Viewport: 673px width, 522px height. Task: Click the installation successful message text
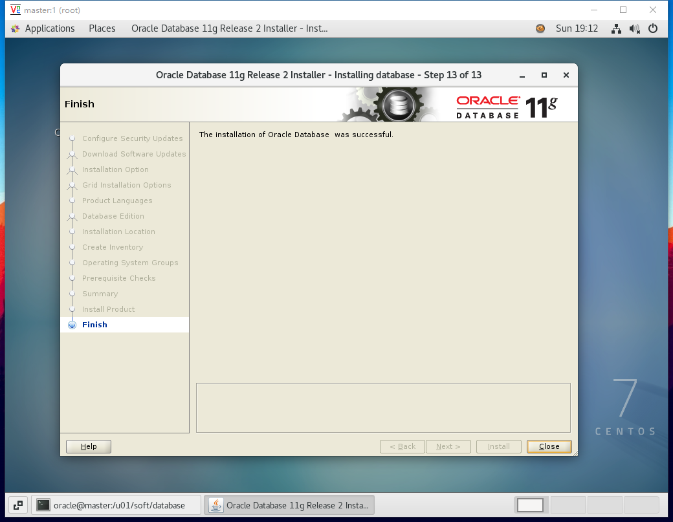click(296, 135)
